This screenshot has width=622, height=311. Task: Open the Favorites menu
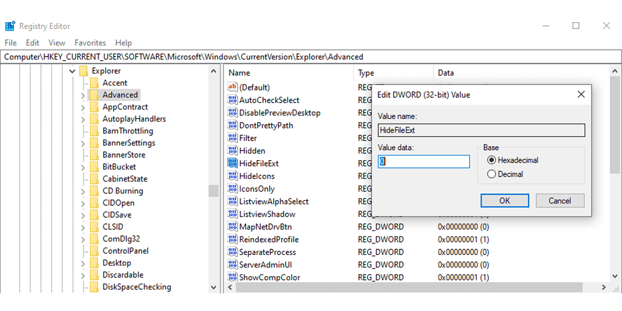point(90,43)
